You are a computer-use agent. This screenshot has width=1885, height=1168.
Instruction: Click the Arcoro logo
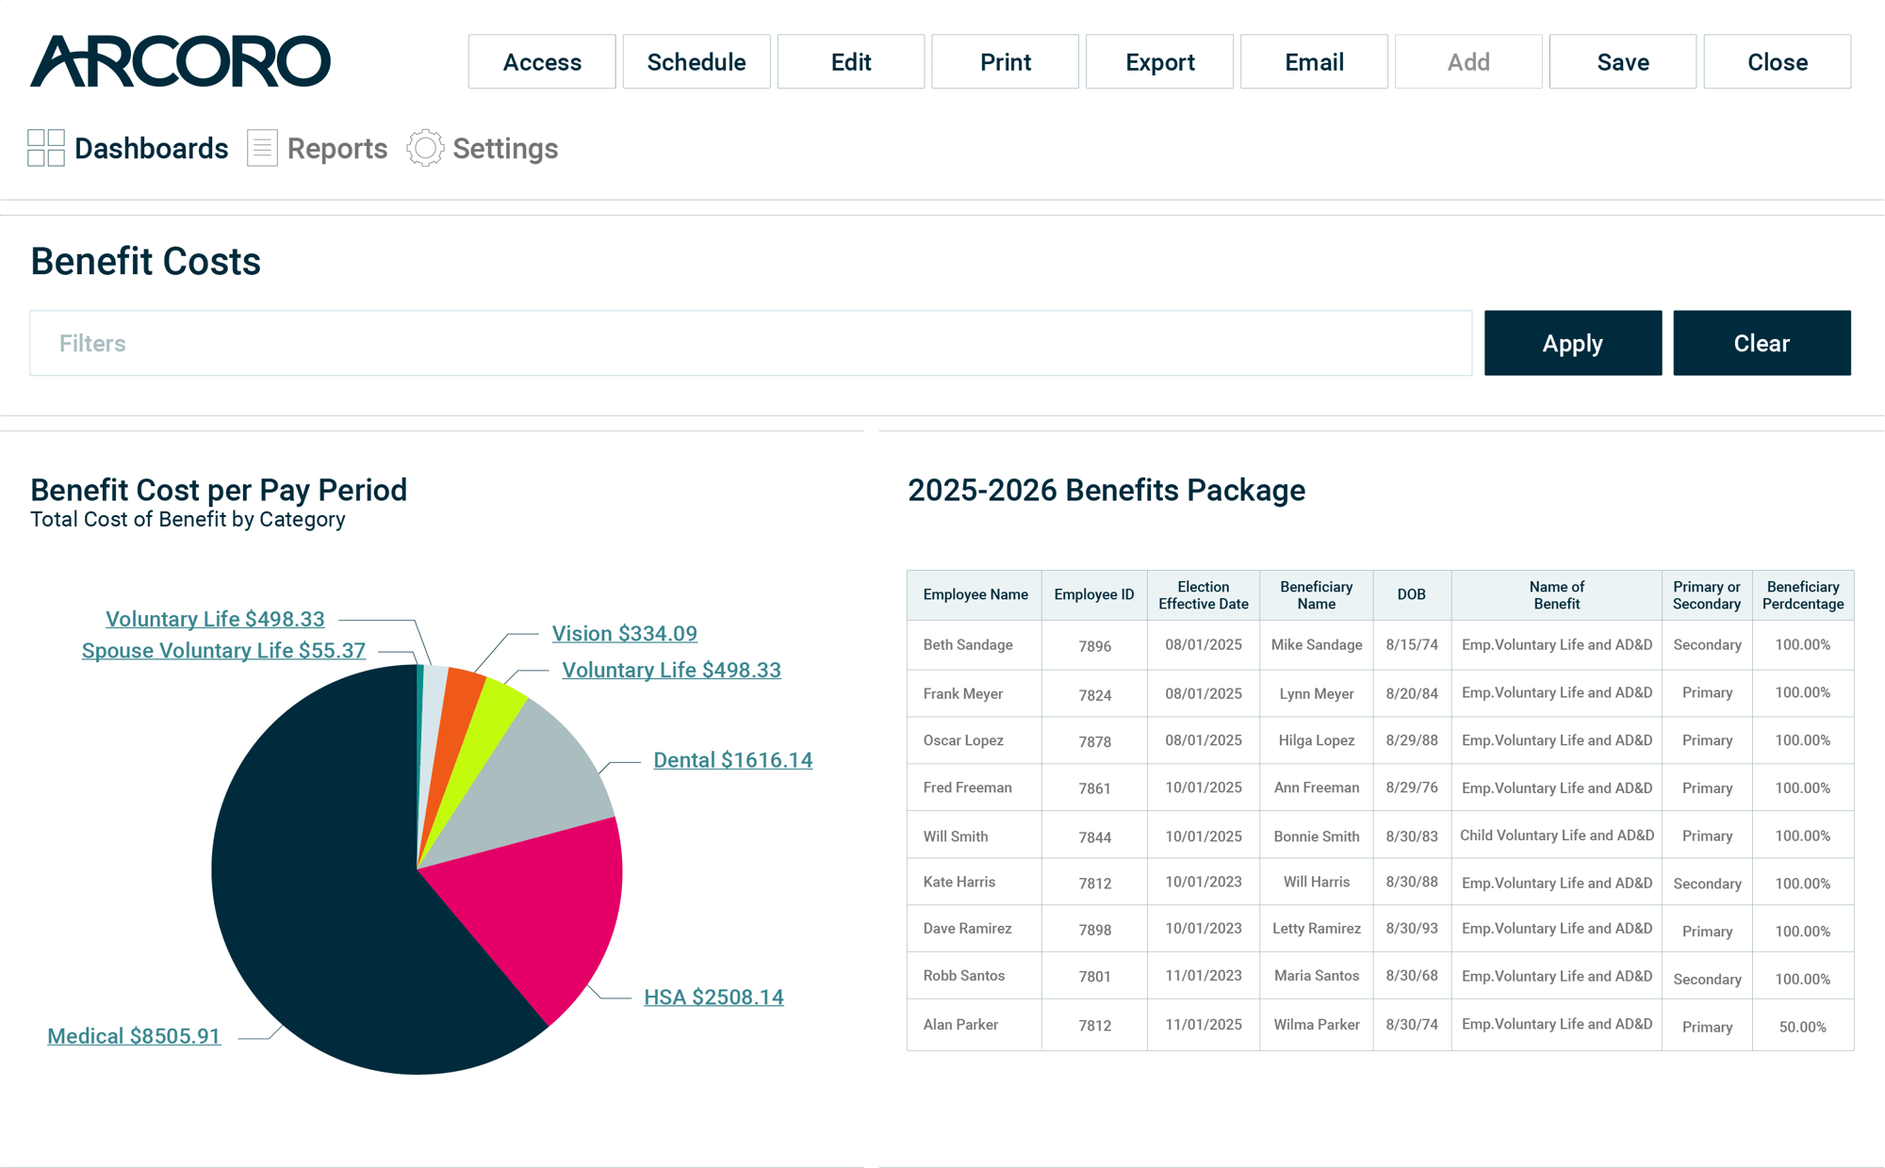click(x=180, y=61)
